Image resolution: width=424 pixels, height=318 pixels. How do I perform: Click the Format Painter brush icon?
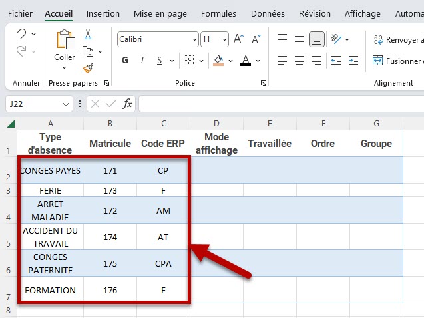coord(88,68)
